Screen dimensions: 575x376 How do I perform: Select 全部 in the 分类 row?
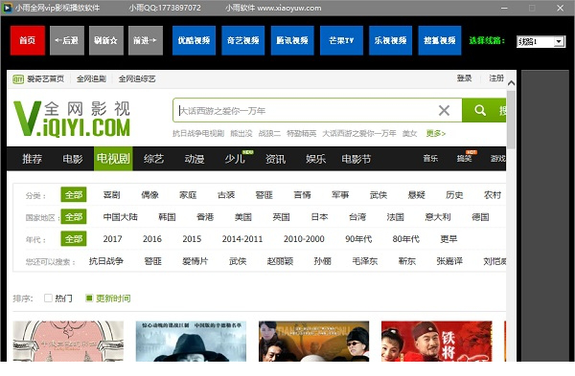coord(74,195)
